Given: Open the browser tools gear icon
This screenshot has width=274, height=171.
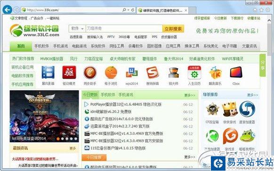Looking at the screenshot, I should pyautogui.click(x=268, y=10).
